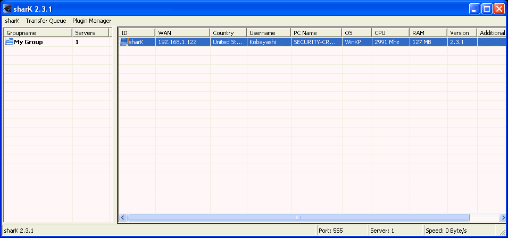
Task: Open the sharK menu
Action: coord(12,21)
